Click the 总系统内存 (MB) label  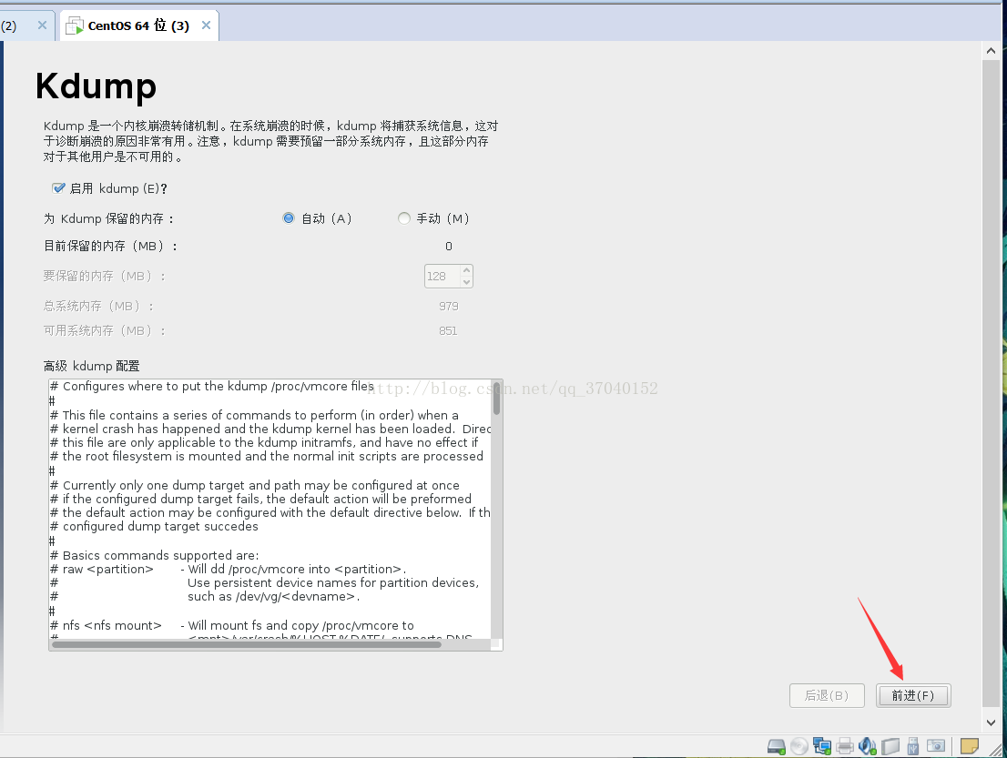point(99,306)
